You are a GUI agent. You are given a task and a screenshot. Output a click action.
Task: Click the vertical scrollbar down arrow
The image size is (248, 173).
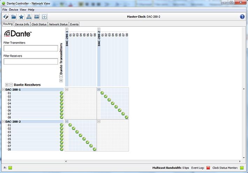point(244,158)
